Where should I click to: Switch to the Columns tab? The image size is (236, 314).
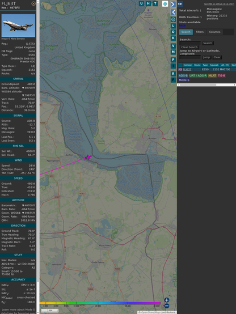click(x=214, y=32)
